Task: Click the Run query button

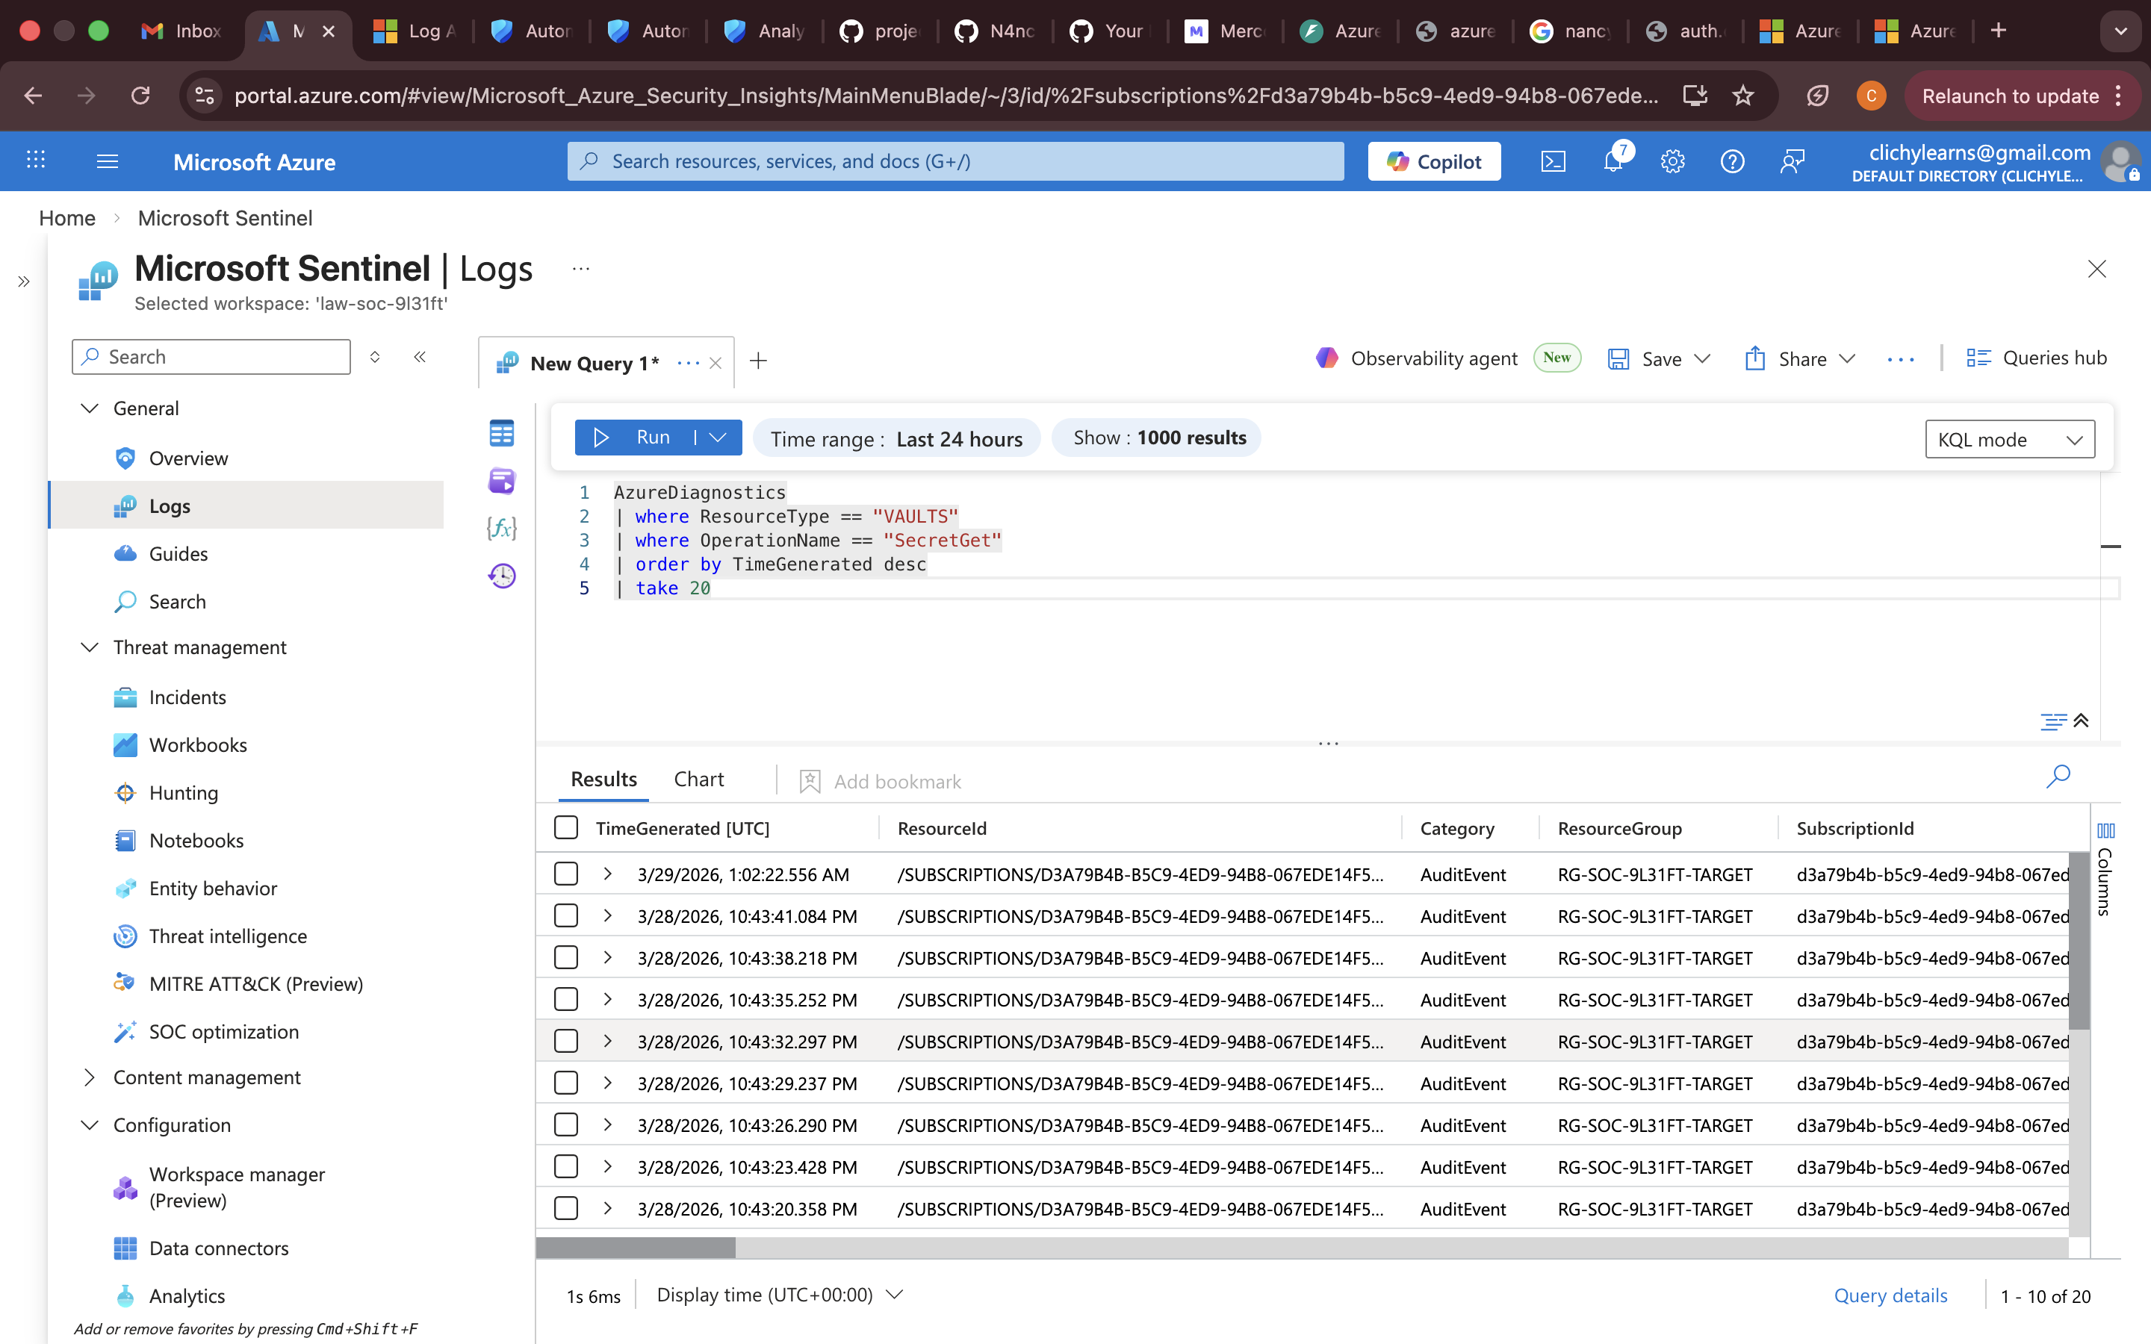Action: click(635, 438)
